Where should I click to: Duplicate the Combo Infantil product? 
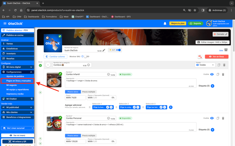tap(218, 74)
